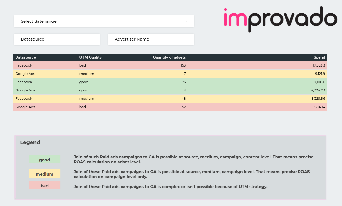Click the Quantity of adsets header
The image size is (342, 206).
pyautogui.click(x=169, y=57)
